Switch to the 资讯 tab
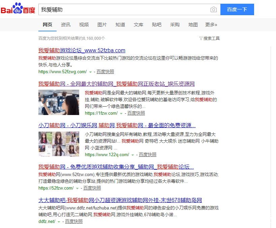Viewport: 276px width, 228px height. [x=66, y=25]
